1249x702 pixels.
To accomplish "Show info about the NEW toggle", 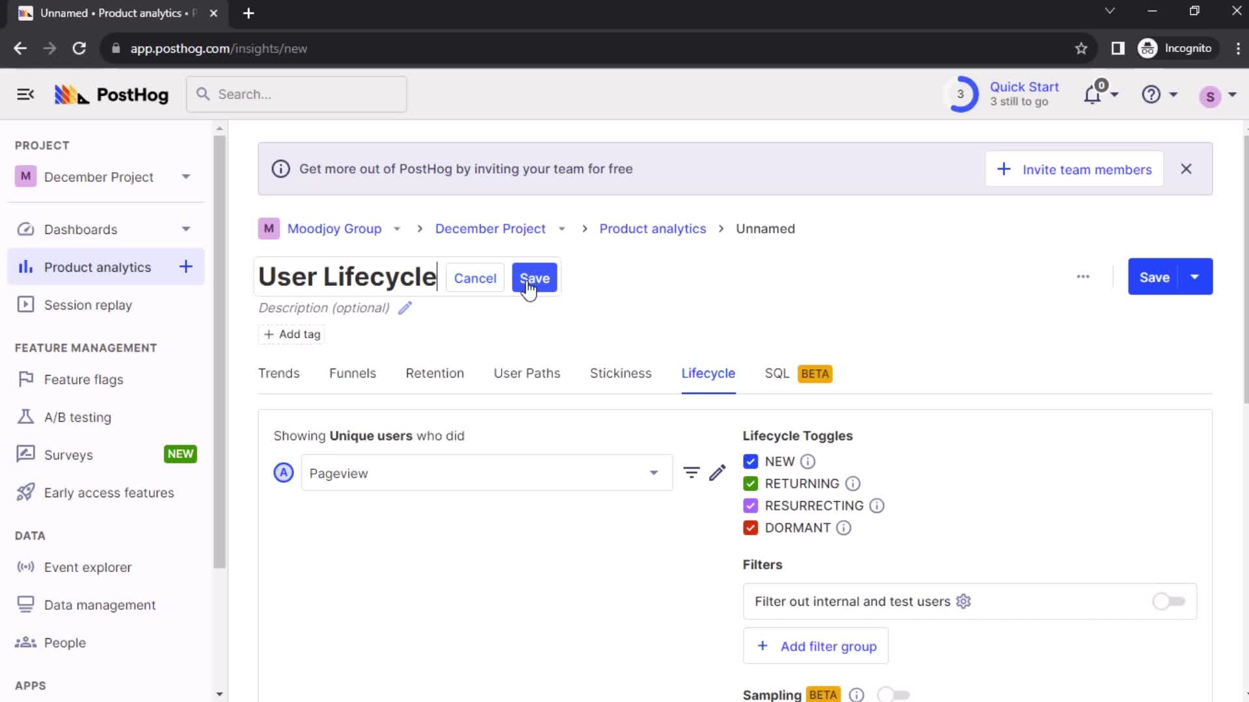I will coord(807,461).
